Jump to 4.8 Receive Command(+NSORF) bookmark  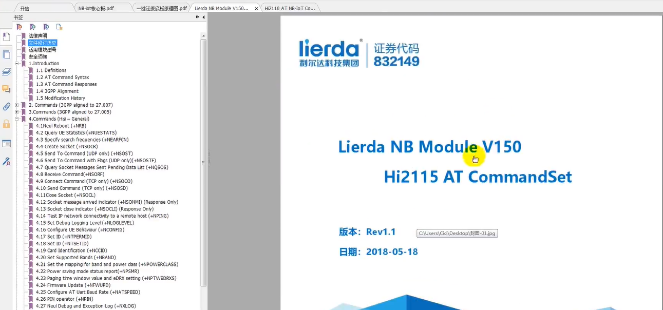(70, 175)
